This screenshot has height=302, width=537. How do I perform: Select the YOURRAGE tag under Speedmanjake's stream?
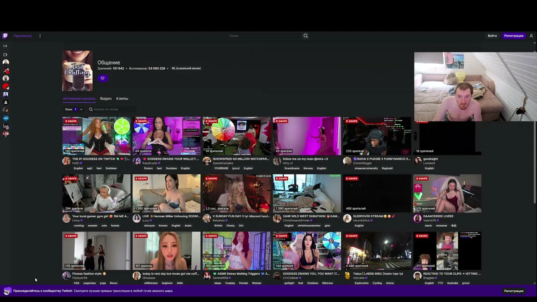tap(221, 168)
